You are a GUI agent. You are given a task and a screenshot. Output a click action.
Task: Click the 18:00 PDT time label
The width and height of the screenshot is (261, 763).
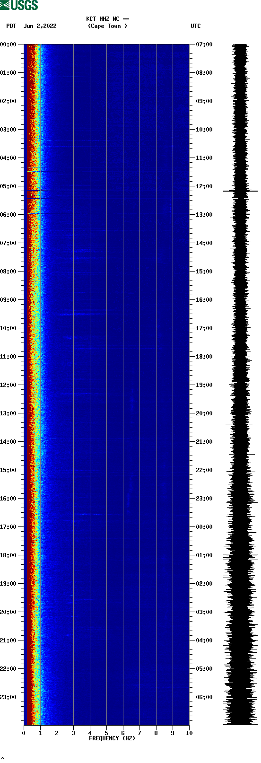(x=8, y=555)
